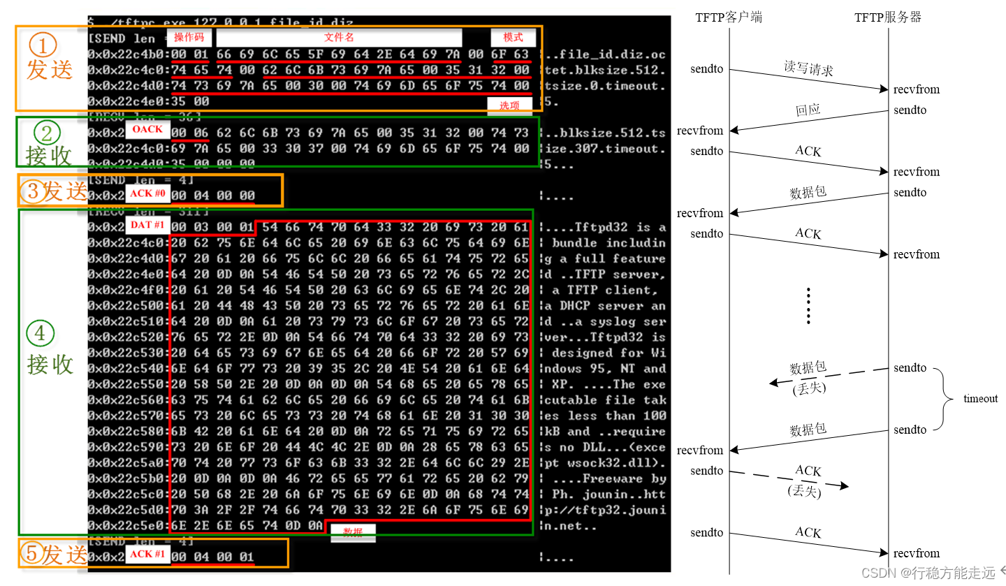
Task: Click the ASCII text "tsize.0.timeout."
Action: (x=606, y=86)
